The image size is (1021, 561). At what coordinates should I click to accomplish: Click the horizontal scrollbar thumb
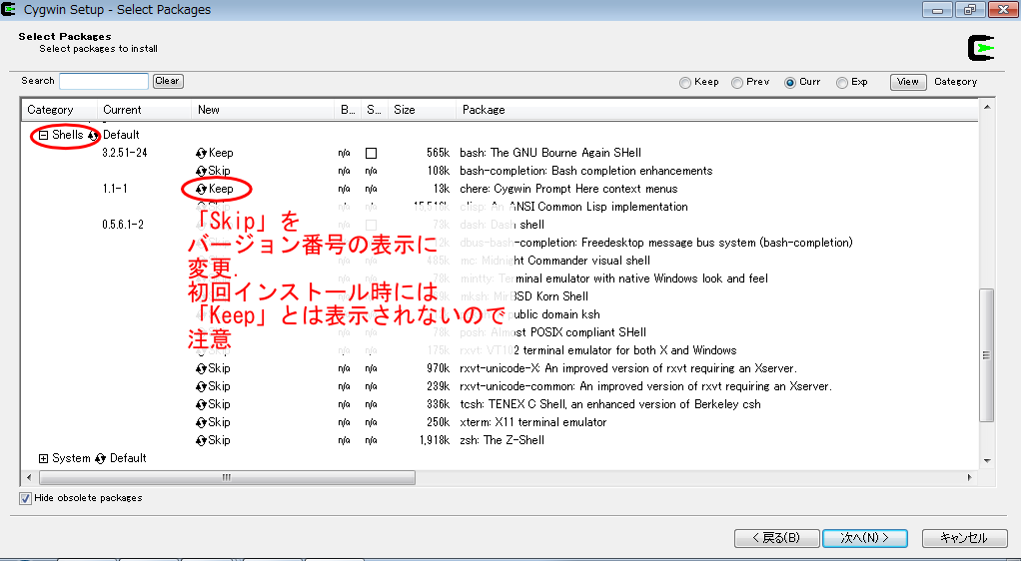pyautogui.click(x=227, y=478)
